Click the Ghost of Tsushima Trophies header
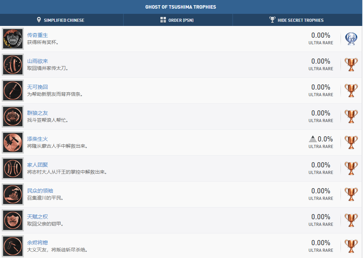 point(181,7)
